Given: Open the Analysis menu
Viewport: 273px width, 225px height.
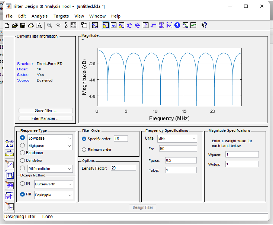Looking at the screenshot, I should pyautogui.click(x=40, y=16).
